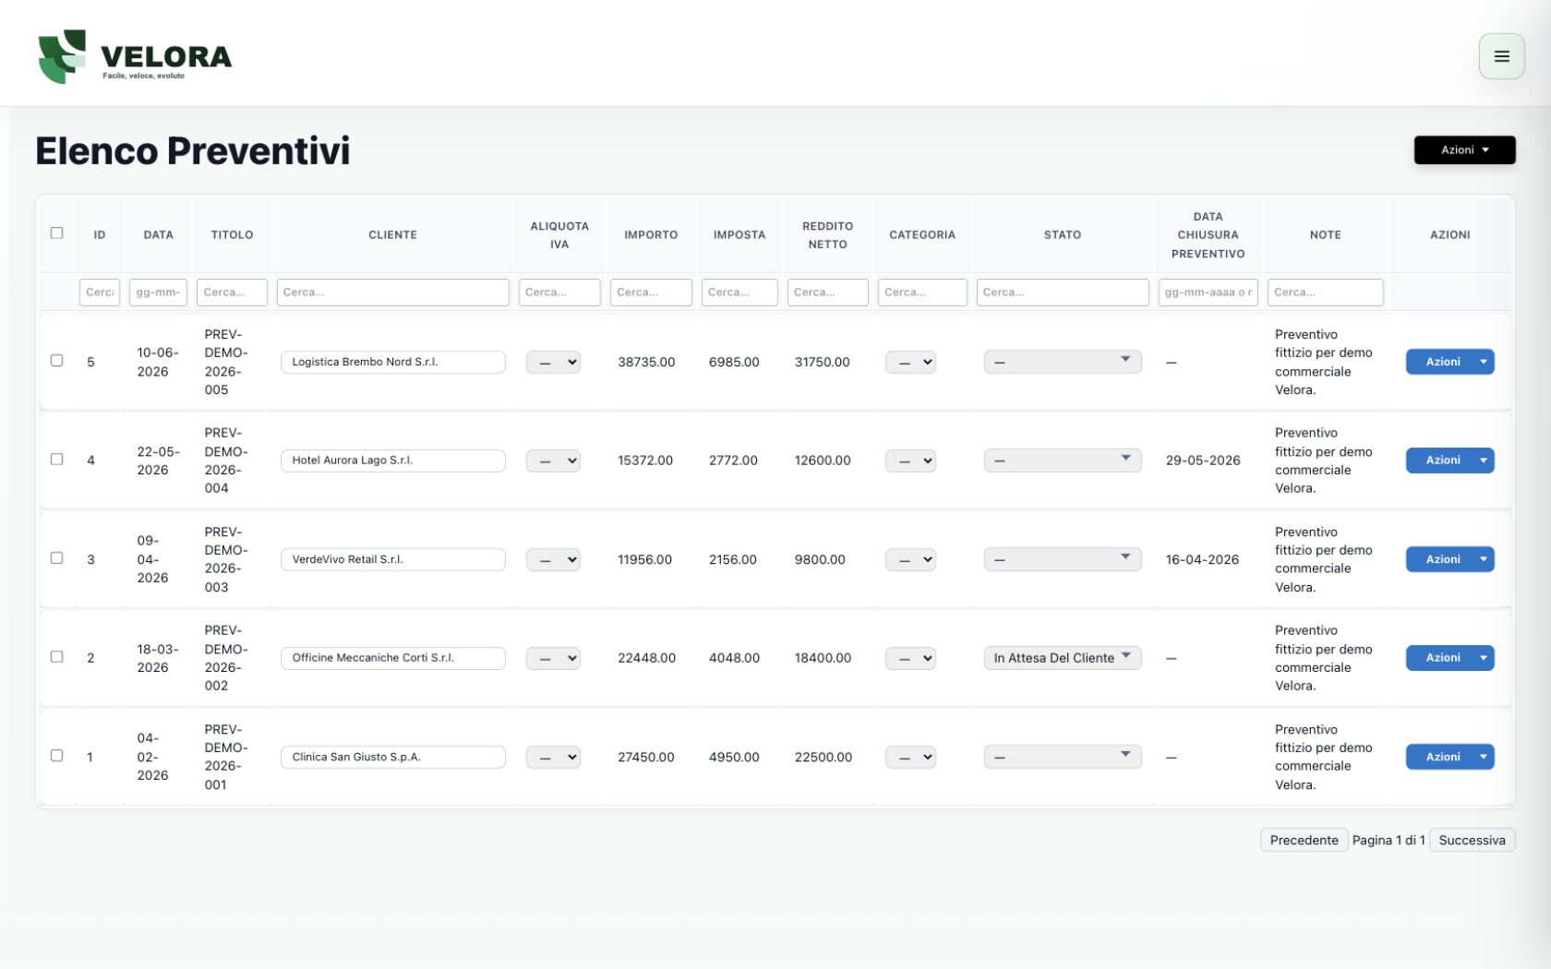Click the TITOLO column header
The width and height of the screenshot is (1551, 969).
pyautogui.click(x=232, y=235)
